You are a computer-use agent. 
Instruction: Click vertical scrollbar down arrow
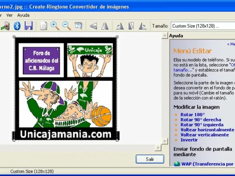click(x=164, y=141)
